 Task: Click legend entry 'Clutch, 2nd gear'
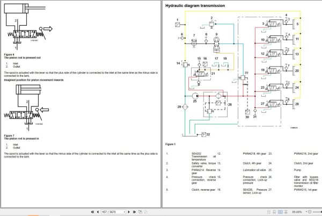(303, 163)
